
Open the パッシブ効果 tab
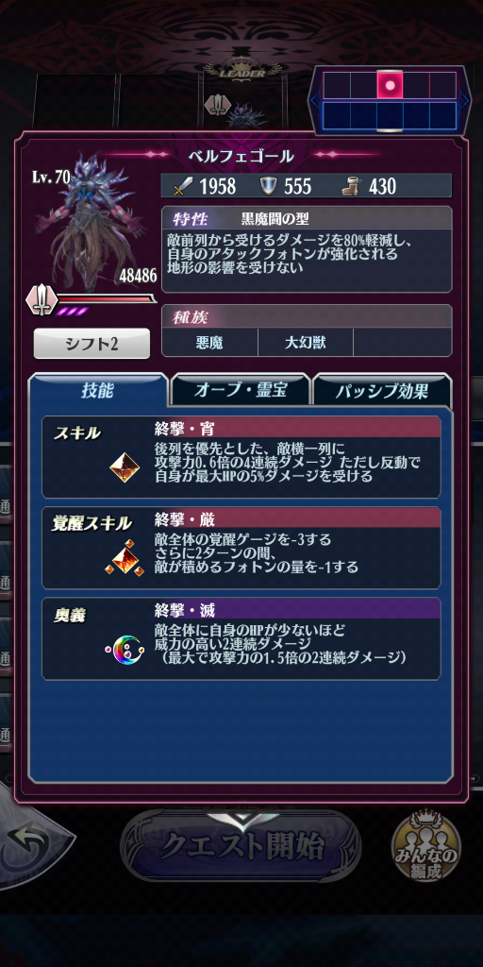383,391
